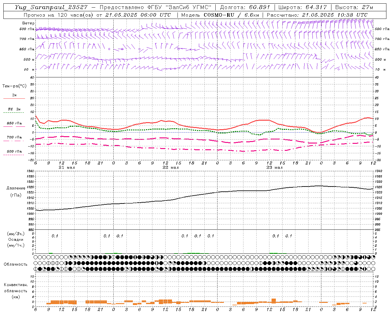Click the date label 23 мая

pyautogui.click(x=275, y=168)
